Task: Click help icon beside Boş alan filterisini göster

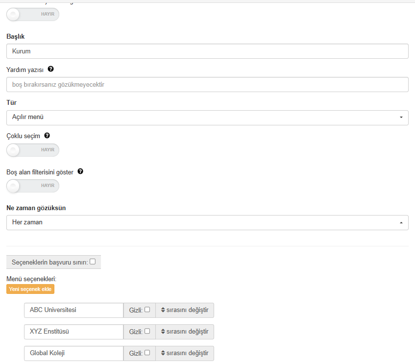Action: pos(80,171)
